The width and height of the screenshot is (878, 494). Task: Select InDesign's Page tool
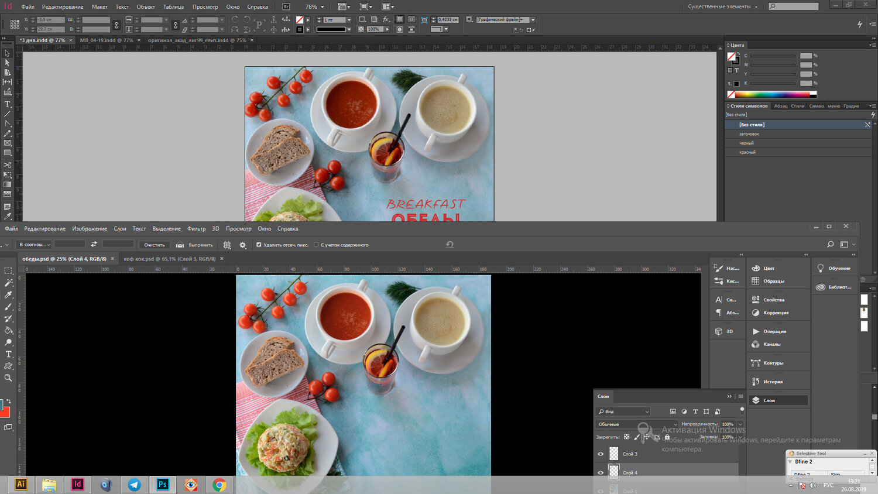click(x=7, y=73)
